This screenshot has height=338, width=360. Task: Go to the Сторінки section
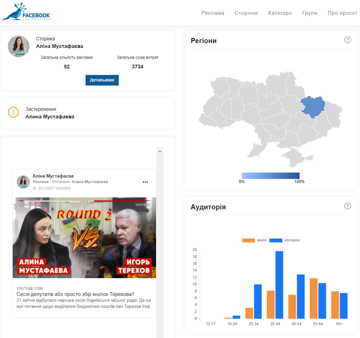[246, 13]
